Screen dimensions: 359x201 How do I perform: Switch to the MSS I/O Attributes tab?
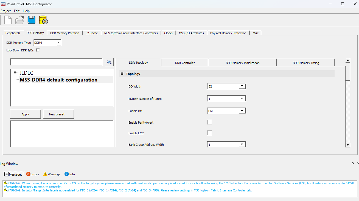coord(191,33)
